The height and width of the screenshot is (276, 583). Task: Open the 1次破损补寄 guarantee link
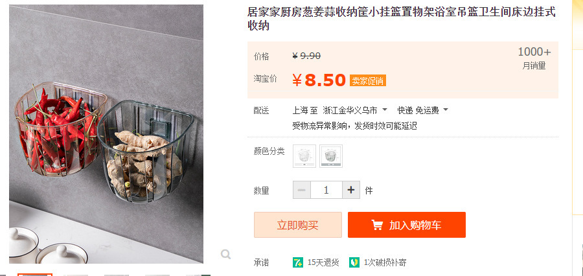click(x=385, y=262)
